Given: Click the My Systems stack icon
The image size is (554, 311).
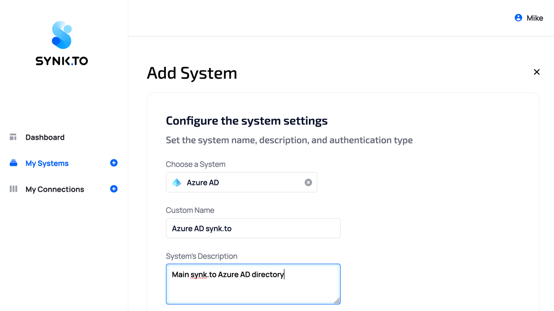Looking at the screenshot, I should click(x=13, y=163).
